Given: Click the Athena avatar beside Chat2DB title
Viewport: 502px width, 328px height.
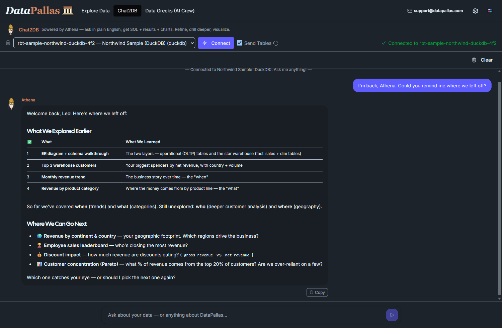Looking at the screenshot, I should pos(11,29).
